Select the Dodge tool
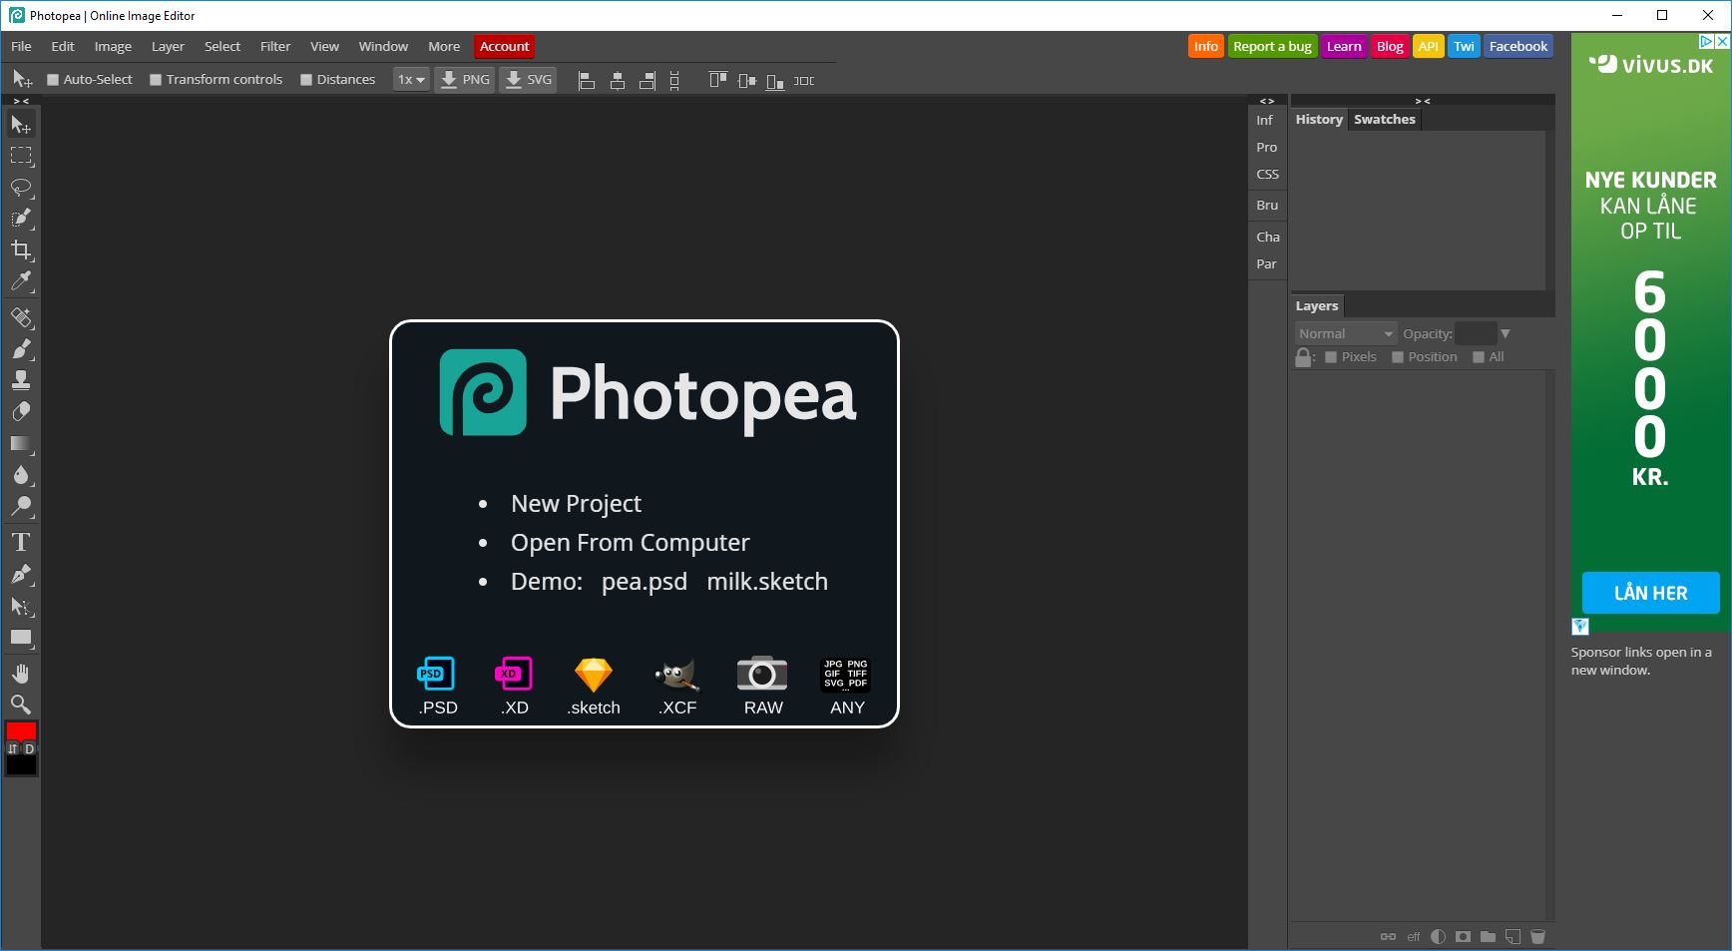This screenshot has height=951, width=1732. point(21,506)
